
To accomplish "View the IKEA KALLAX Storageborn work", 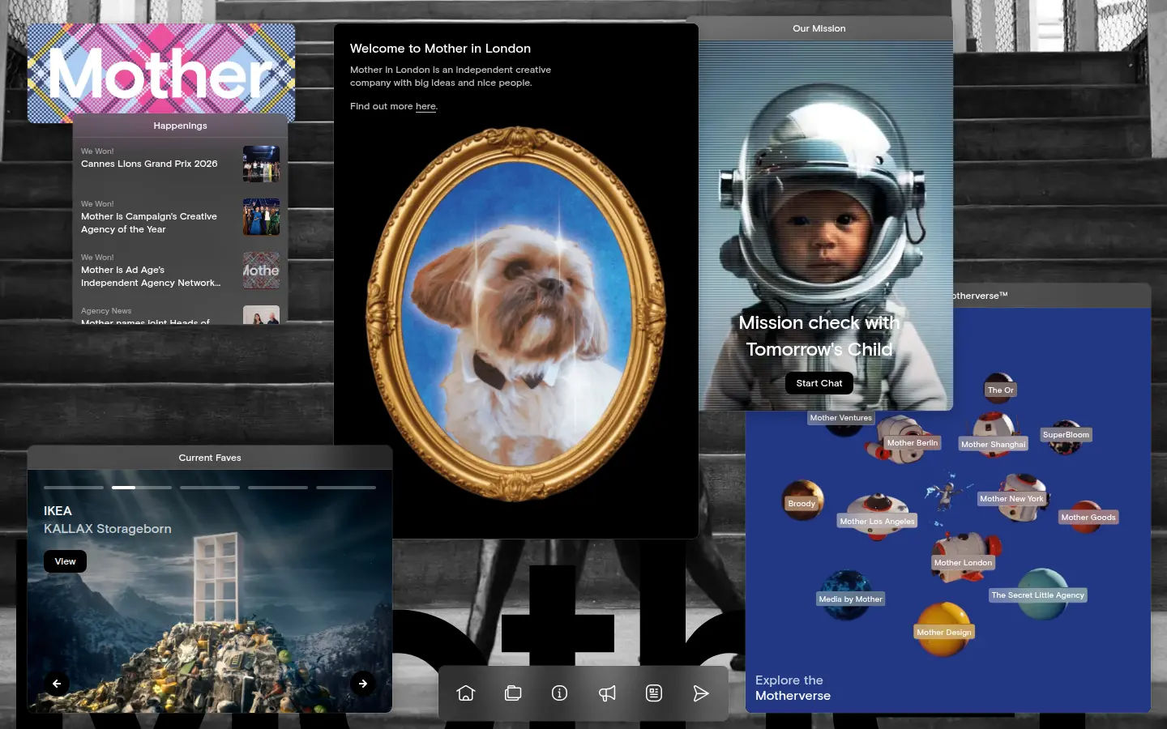I will (65, 561).
